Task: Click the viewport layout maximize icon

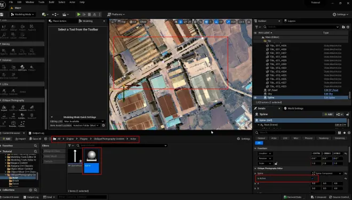Action: pyautogui.click(x=249, y=22)
